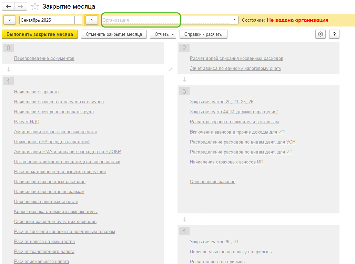Click the period field Сентябрь 2025
Viewport: 355px width, 264px height.
(x=47, y=20)
